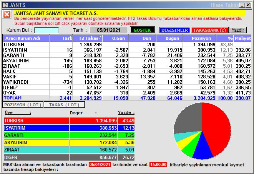The image size is (254, 174).
Task: Select the HALK row name cell
Action: tap(26, 71)
